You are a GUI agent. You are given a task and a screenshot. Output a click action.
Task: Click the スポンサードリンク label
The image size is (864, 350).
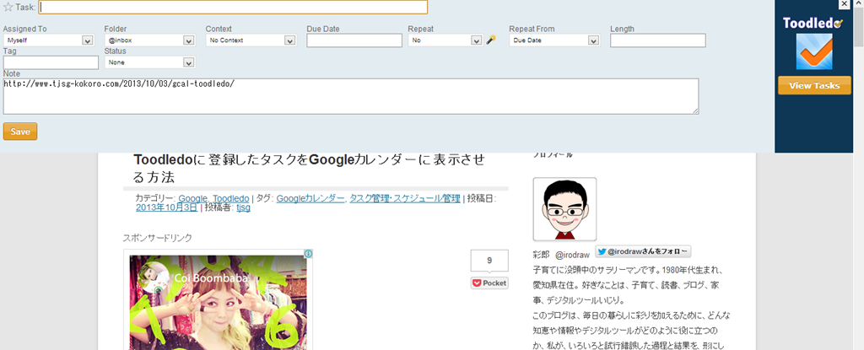(x=157, y=238)
